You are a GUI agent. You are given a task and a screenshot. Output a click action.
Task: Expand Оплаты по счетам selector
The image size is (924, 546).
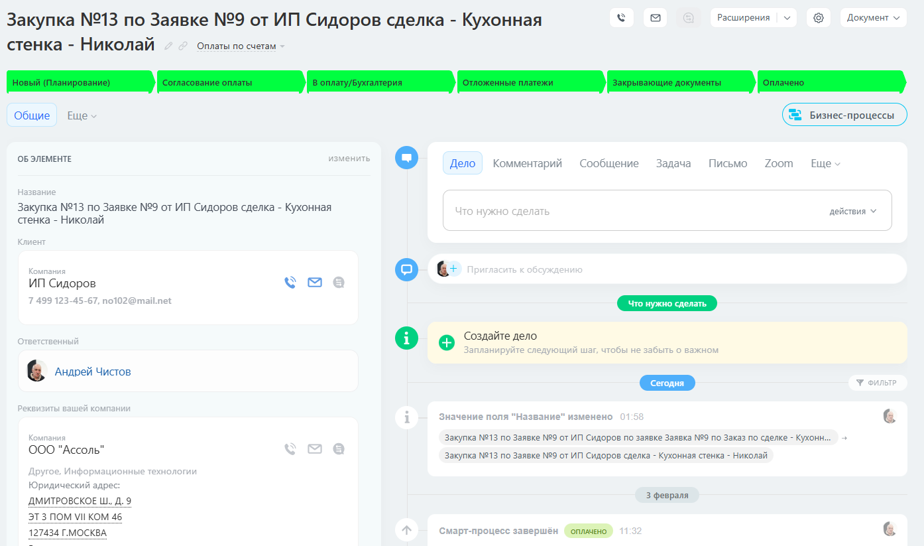(241, 46)
